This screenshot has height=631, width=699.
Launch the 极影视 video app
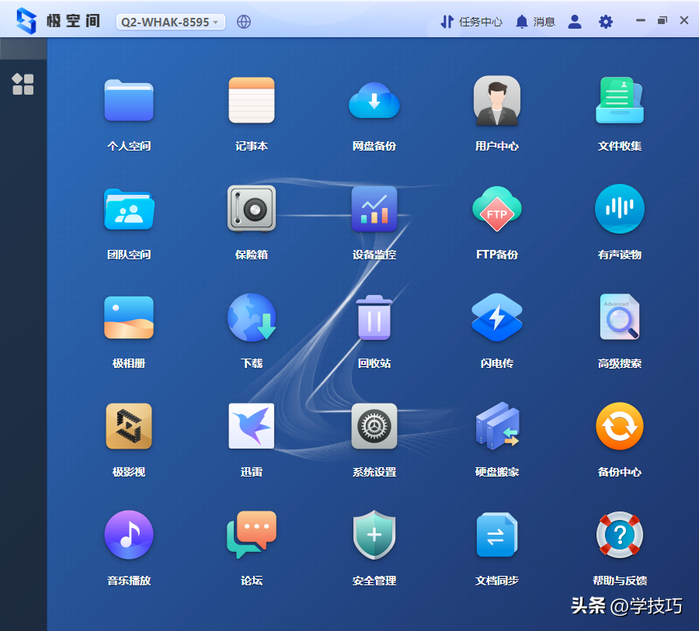coord(129,426)
